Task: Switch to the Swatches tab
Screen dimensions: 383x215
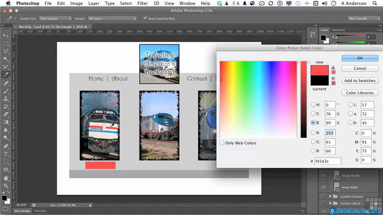Action: [339, 30]
